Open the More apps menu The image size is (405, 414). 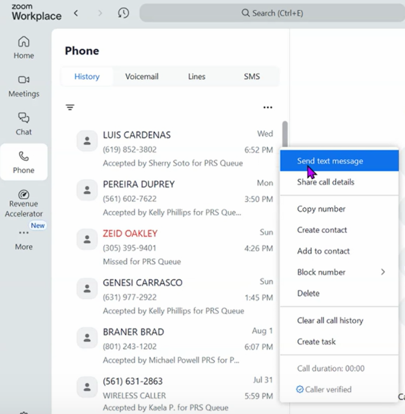pos(24,240)
